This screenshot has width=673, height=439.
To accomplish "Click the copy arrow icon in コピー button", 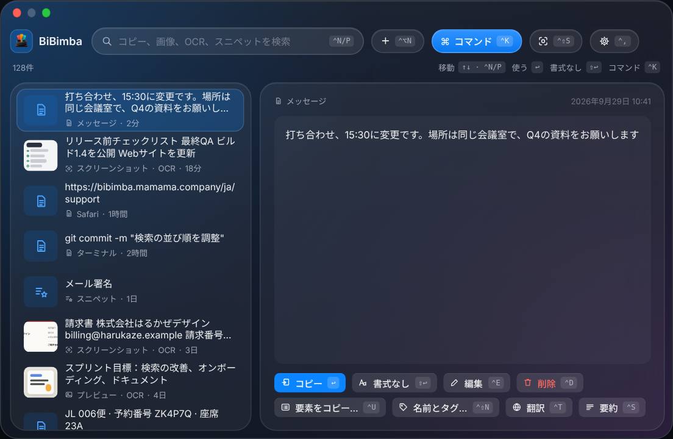I will [285, 382].
